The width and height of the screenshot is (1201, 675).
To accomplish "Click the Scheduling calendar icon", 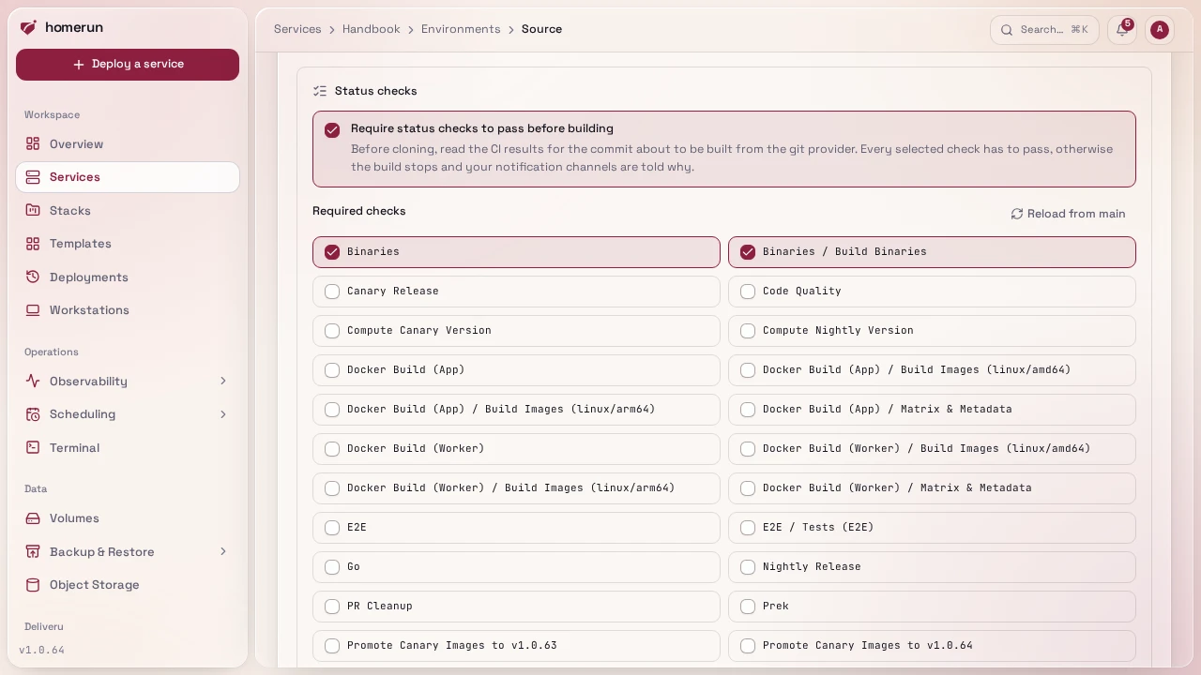I will [x=33, y=414].
